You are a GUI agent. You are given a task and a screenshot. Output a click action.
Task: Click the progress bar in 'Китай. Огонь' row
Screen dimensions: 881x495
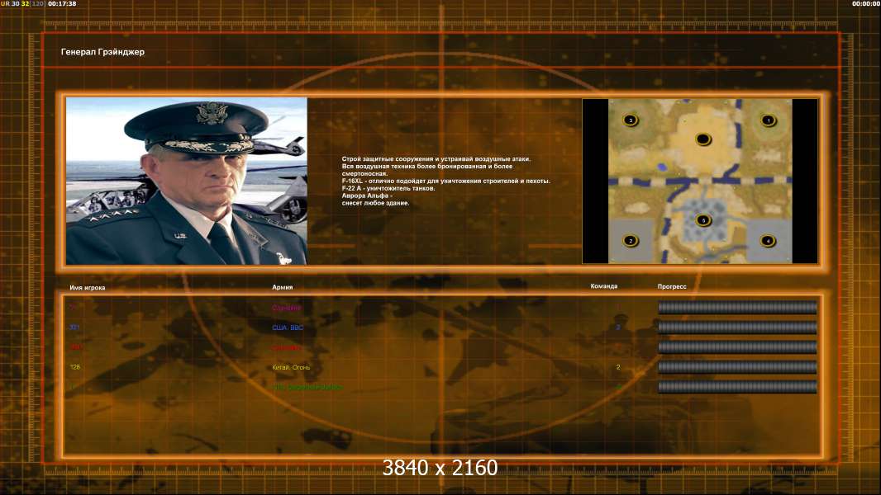[x=737, y=367]
